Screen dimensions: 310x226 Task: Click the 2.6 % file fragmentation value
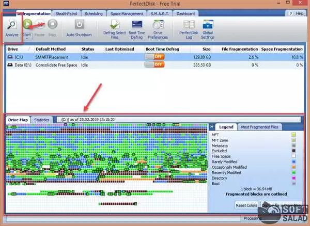click(x=253, y=57)
